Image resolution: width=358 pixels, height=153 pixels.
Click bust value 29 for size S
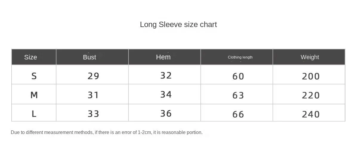pyautogui.click(x=93, y=76)
